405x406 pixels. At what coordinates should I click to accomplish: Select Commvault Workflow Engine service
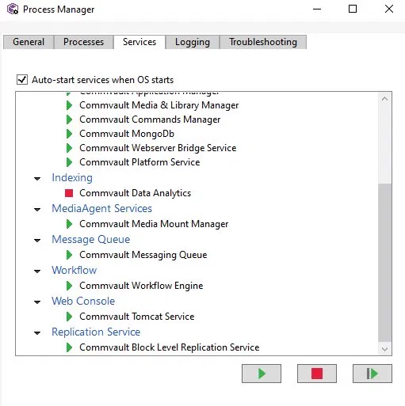(141, 286)
